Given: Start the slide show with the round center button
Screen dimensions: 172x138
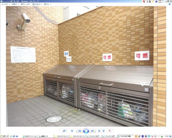Looking at the screenshot, I should point(86,131).
